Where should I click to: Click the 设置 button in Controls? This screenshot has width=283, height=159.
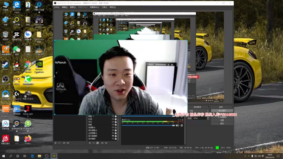click(x=222, y=120)
